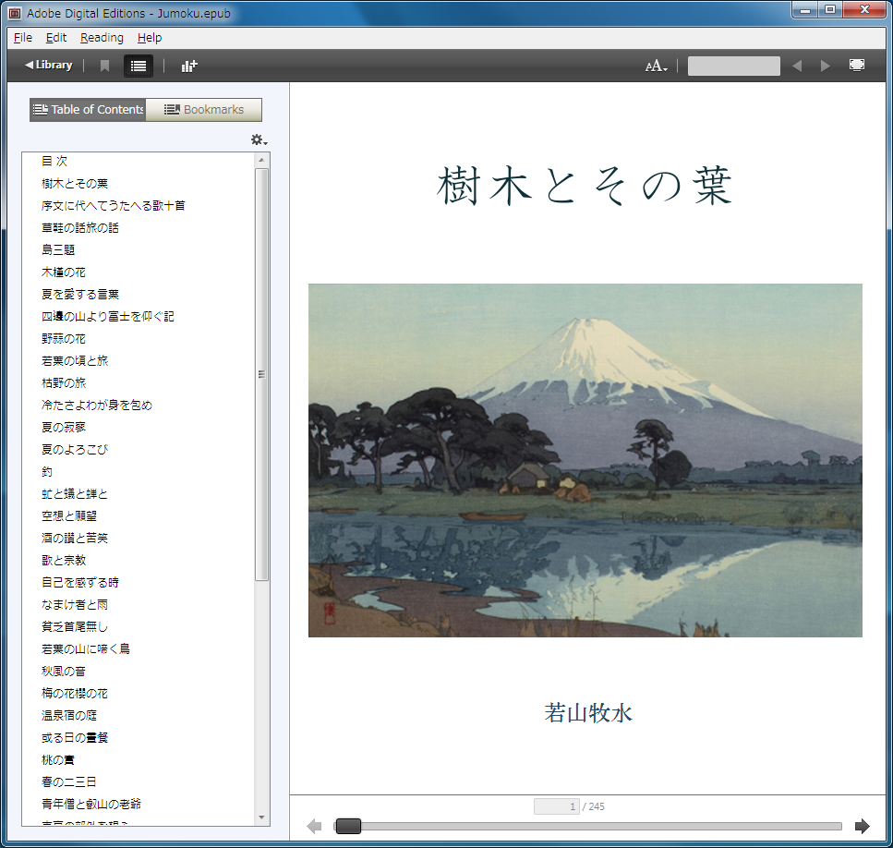Open the 冷たさよわが身を包め chapter
Screen dimensions: 893x848
pyautogui.click(x=97, y=406)
